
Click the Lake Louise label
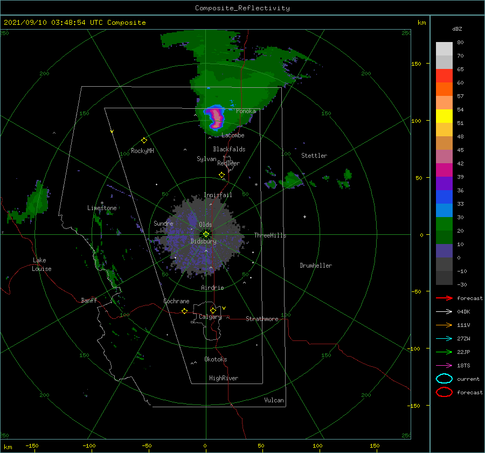tap(41, 264)
